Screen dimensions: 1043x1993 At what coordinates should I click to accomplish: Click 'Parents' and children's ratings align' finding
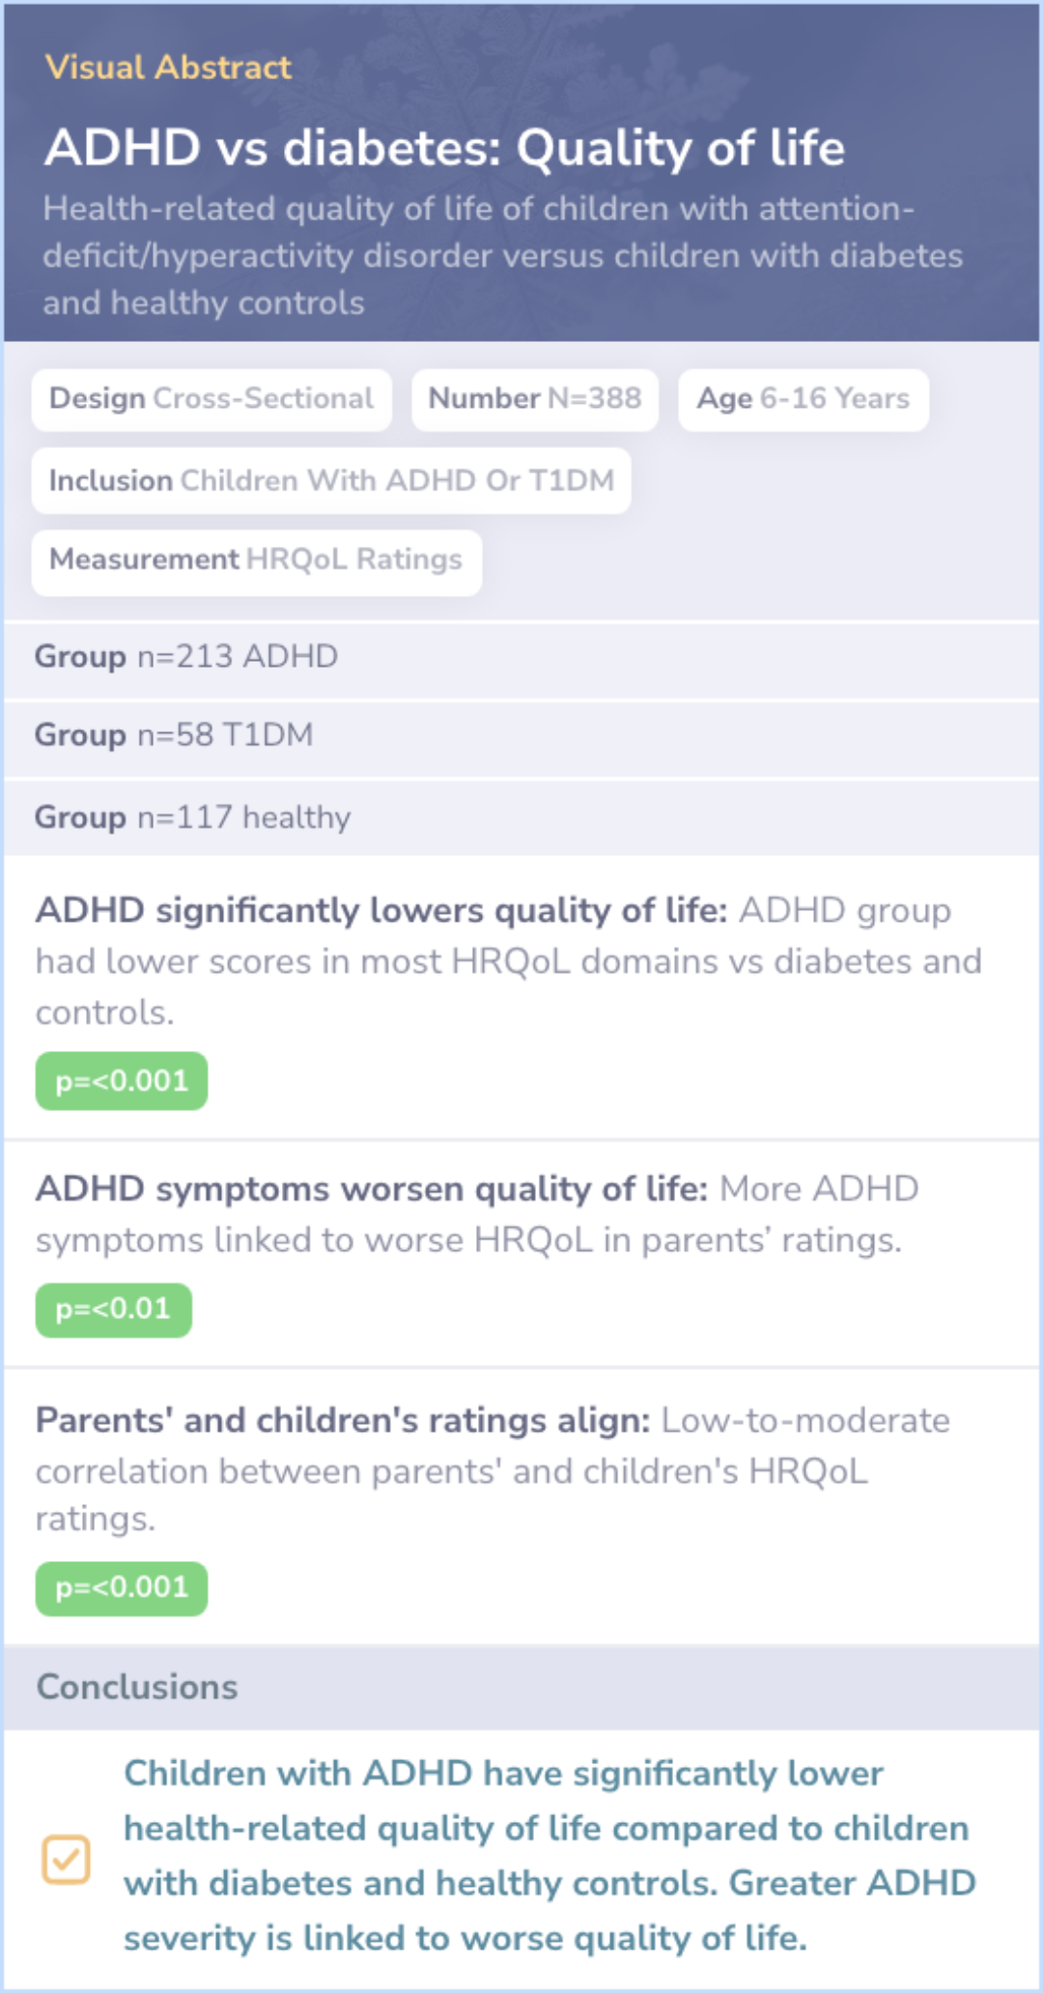[x=493, y=1468]
